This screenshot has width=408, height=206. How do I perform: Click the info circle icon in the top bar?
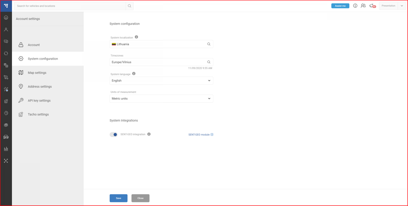(355, 6)
